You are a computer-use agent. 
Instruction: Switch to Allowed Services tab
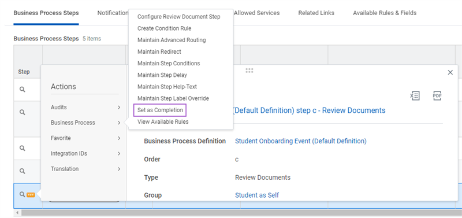pos(256,13)
